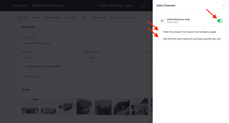Screen dimensions: 229x123
Task: Click the Add a Simple Product breadcrumb
Action: click(48, 5)
